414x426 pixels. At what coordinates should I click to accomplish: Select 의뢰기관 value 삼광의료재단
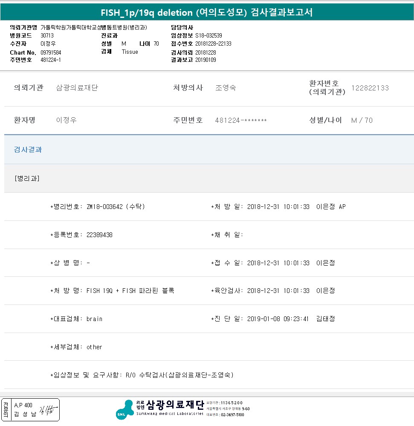click(77, 88)
